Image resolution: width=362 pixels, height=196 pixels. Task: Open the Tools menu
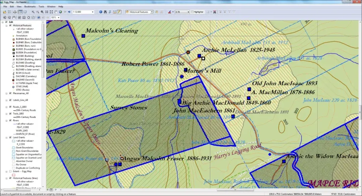[x=41, y=6]
